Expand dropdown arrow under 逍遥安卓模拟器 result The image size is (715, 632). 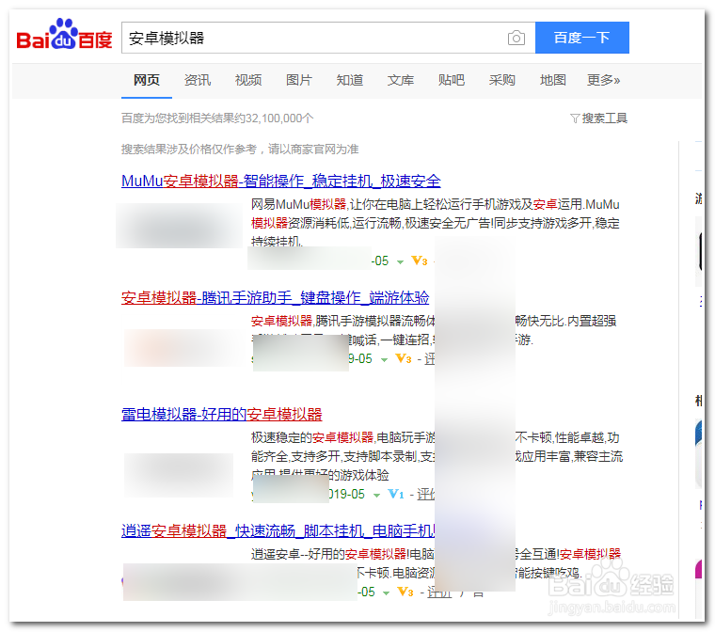387,593
